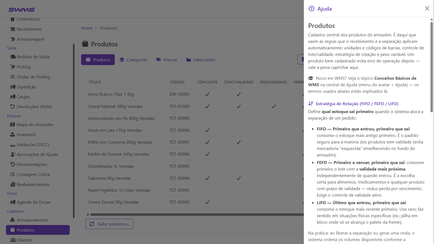Open Pedidos de Saída menu item
The width and height of the screenshot is (434, 244).
tap(38, 57)
